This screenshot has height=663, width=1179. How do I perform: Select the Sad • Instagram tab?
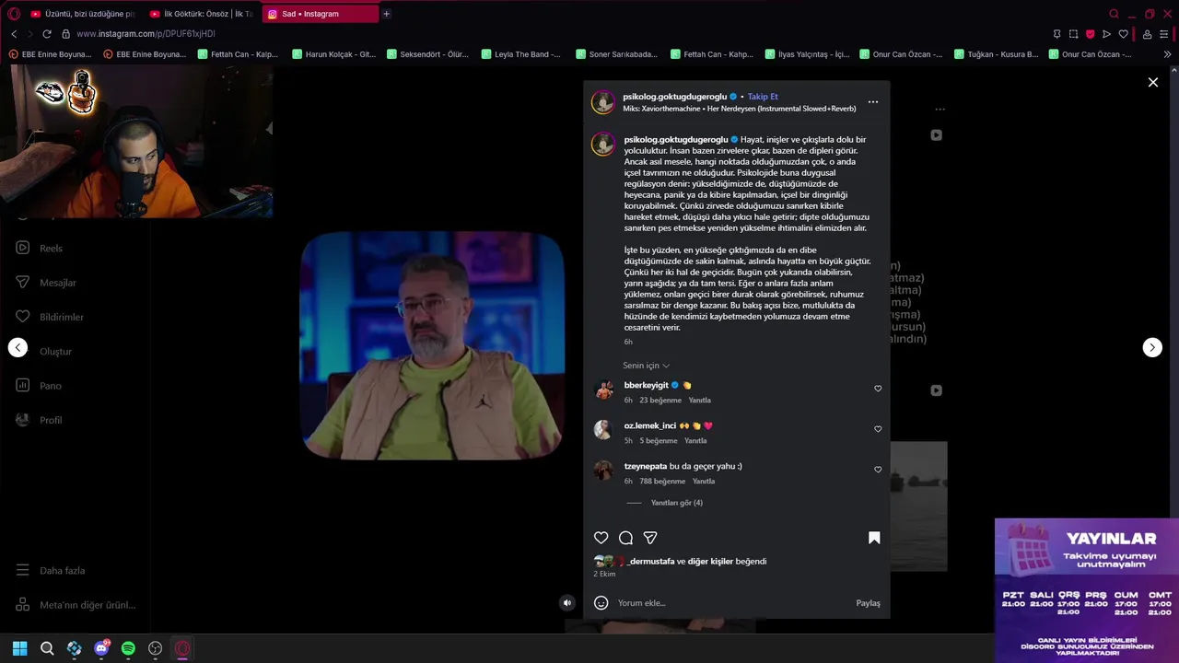(320, 14)
